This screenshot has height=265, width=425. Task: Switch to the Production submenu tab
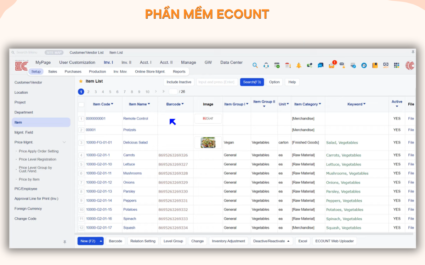(97, 72)
